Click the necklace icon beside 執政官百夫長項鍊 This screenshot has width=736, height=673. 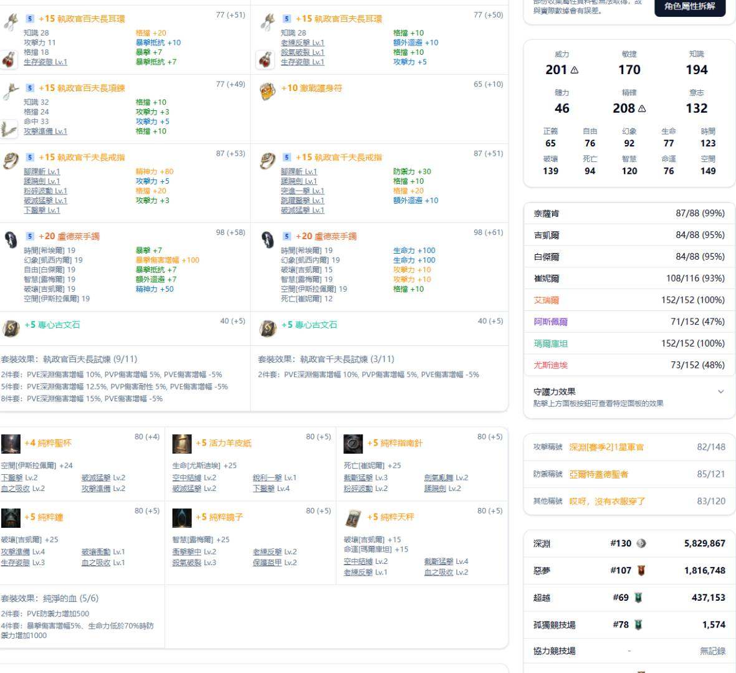(x=11, y=92)
